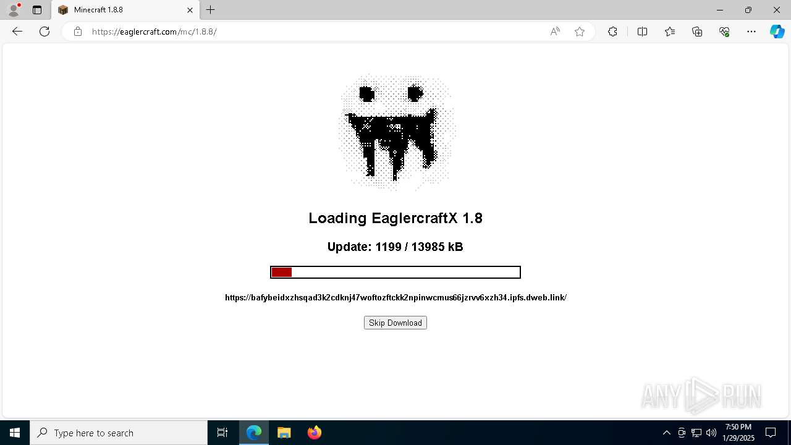
Task: Show hidden system tray icons
Action: coord(667,433)
